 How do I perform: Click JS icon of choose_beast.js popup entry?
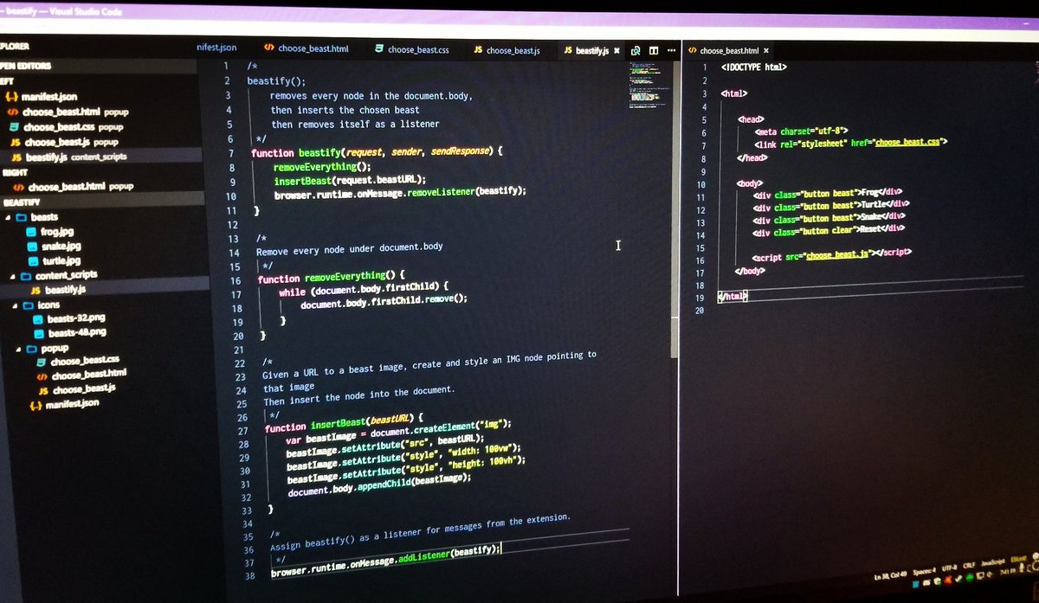point(15,142)
